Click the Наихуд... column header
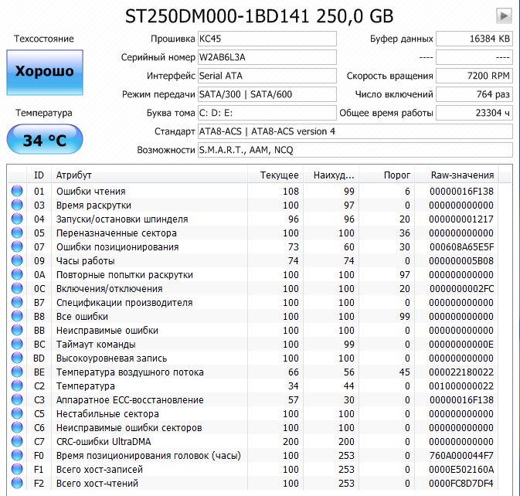The width and height of the screenshot is (520, 496). click(x=331, y=175)
